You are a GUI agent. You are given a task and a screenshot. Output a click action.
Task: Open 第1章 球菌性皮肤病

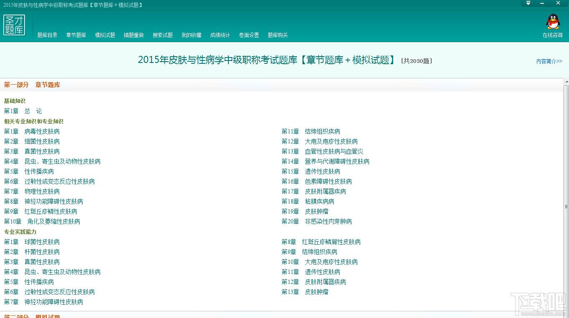coord(32,242)
